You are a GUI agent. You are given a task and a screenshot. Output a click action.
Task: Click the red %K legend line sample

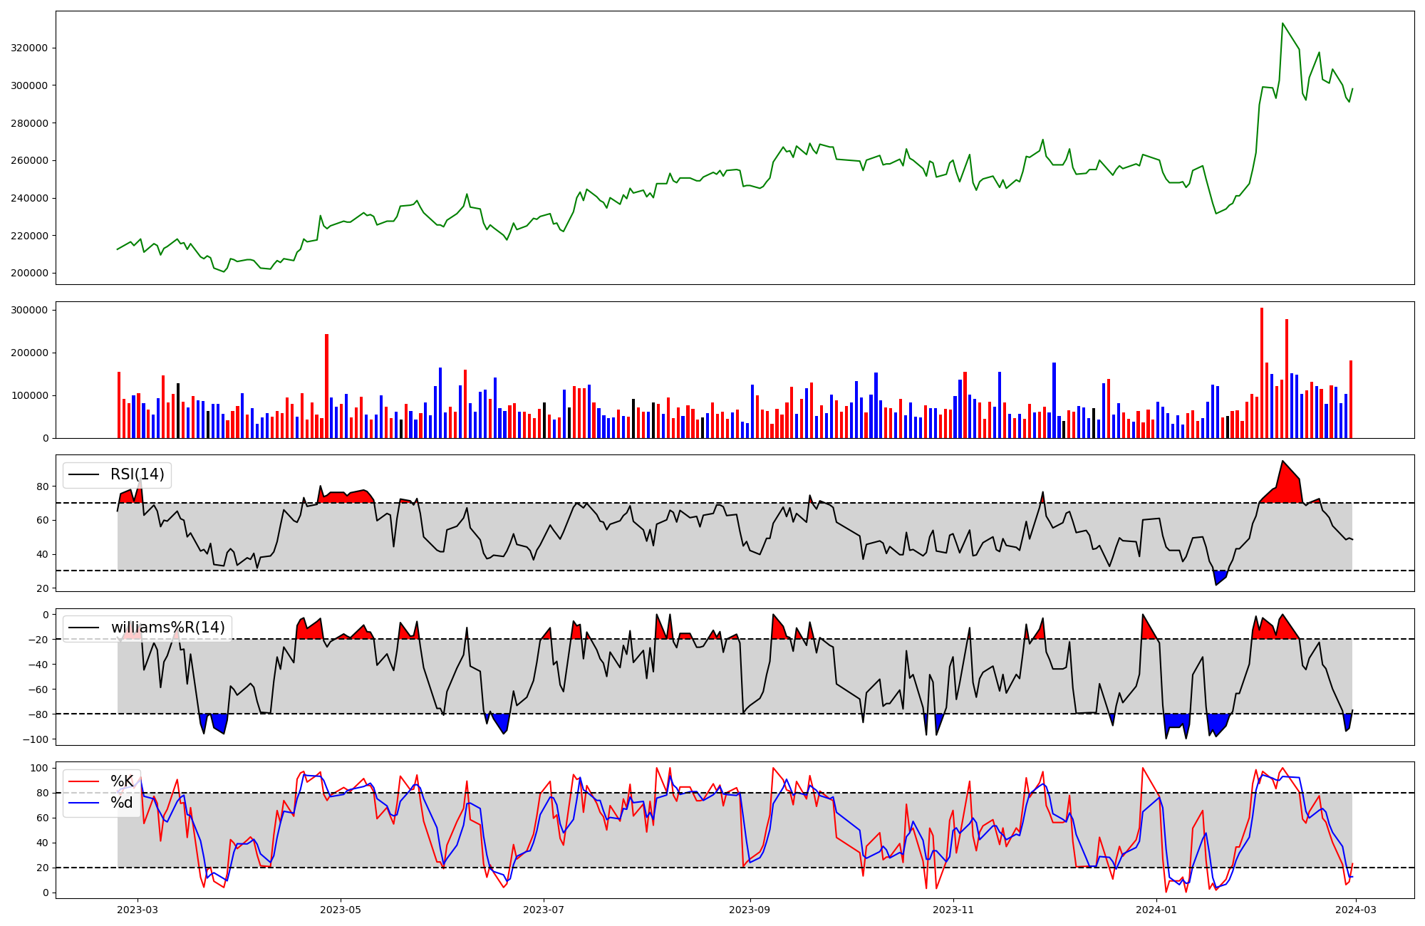click(x=83, y=781)
